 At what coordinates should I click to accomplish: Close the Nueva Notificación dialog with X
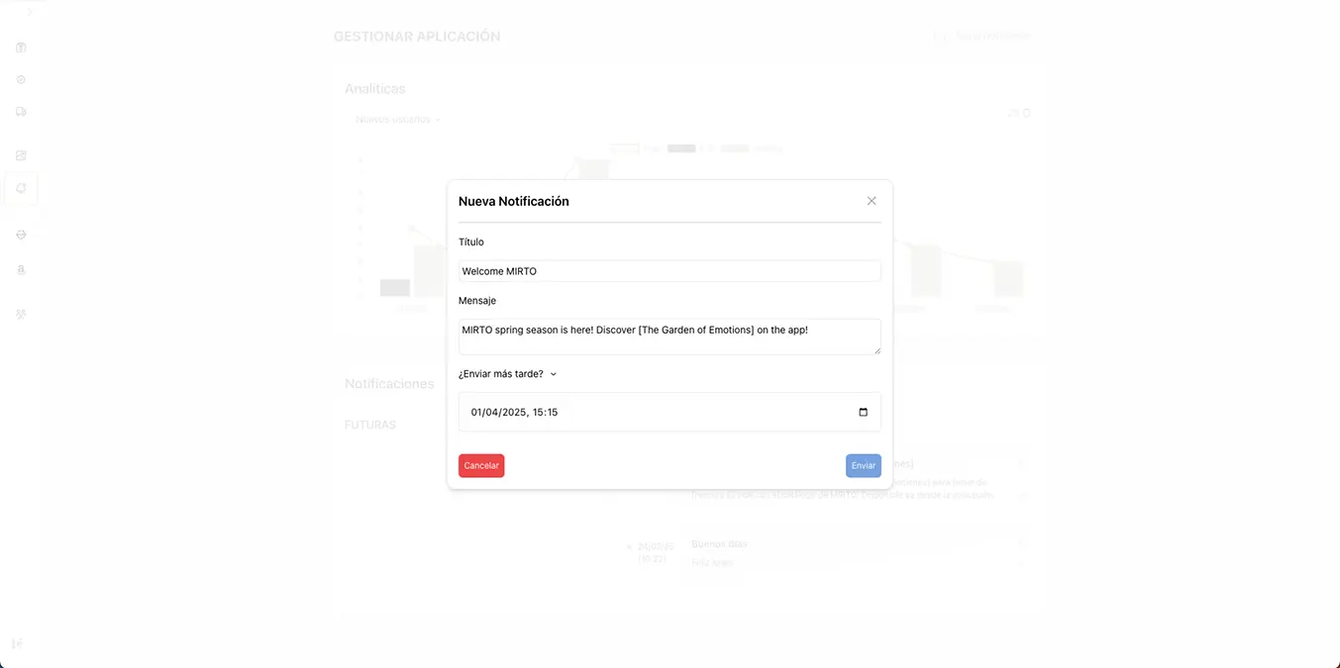(872, 201)
